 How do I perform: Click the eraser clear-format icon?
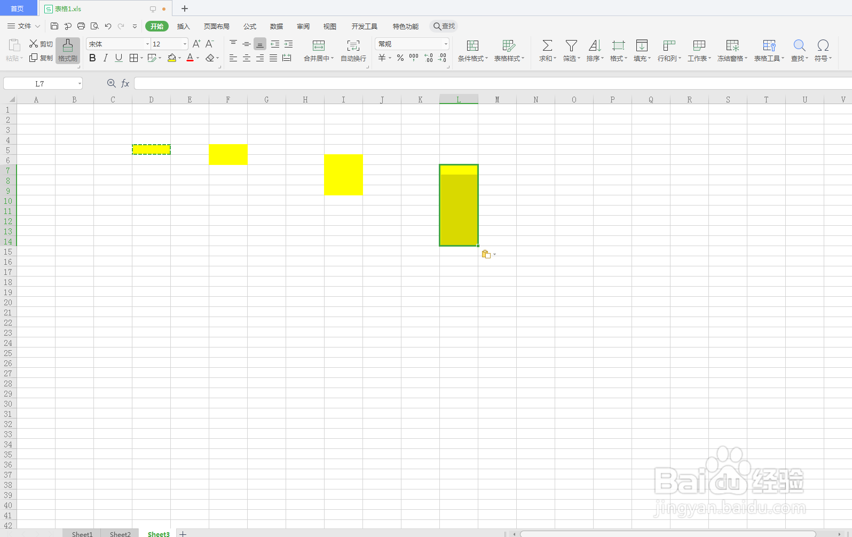point(210,58)
